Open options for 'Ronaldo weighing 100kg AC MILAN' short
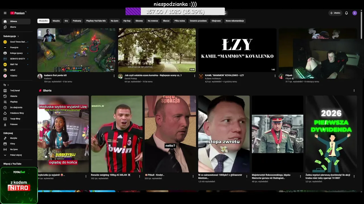The image size is (364, 204). click(x=139, y=176)
